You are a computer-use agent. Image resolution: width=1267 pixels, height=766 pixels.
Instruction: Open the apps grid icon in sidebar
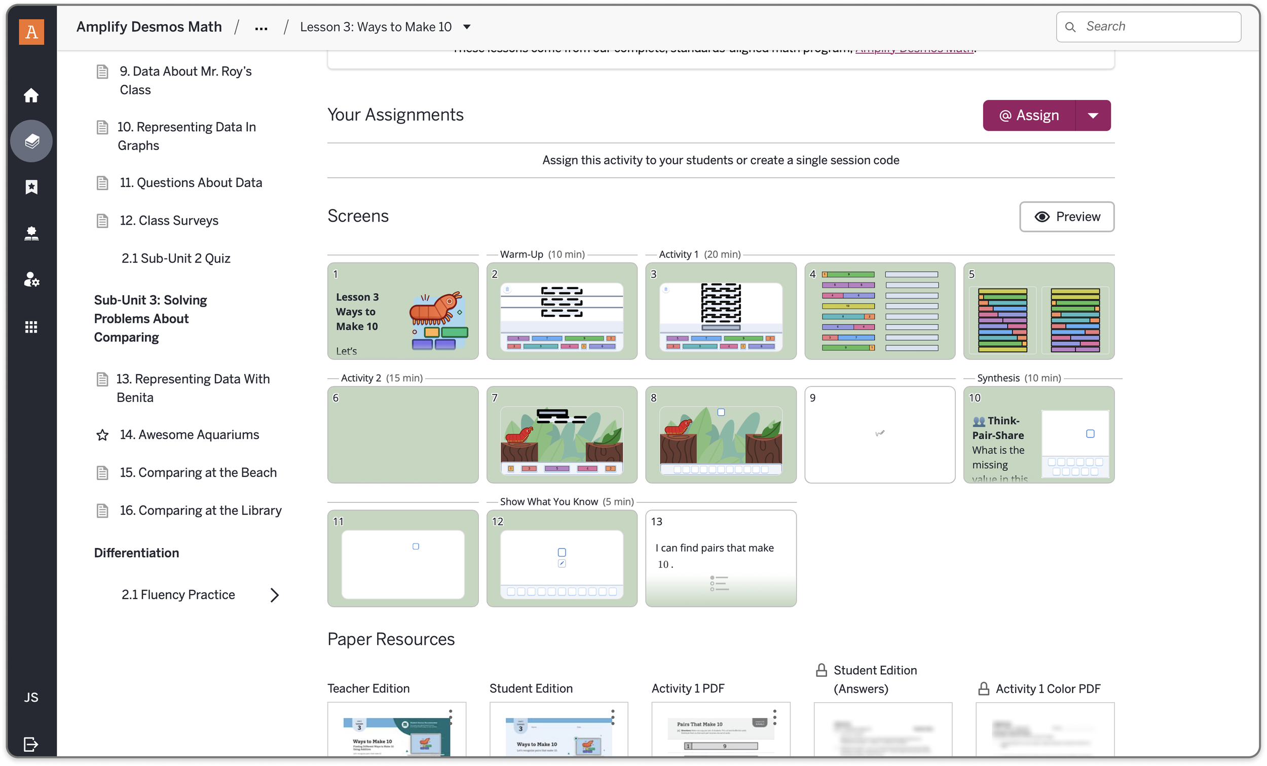tap(31, 326)
